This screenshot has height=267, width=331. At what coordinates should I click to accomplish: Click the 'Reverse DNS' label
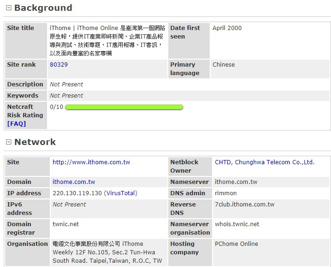pos(183,209)
